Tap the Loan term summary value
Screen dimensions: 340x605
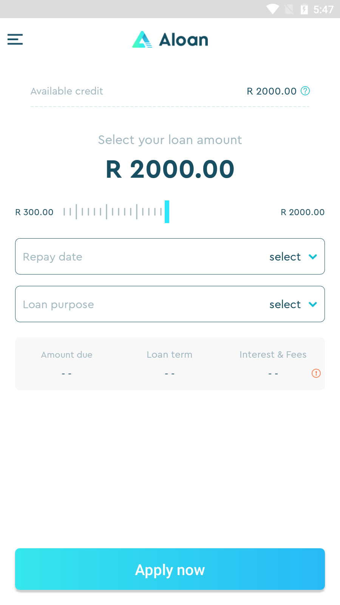point(170,374)
